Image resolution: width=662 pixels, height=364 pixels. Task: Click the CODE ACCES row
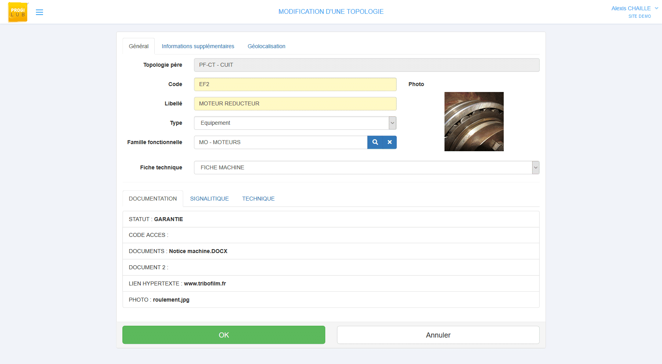331,235
